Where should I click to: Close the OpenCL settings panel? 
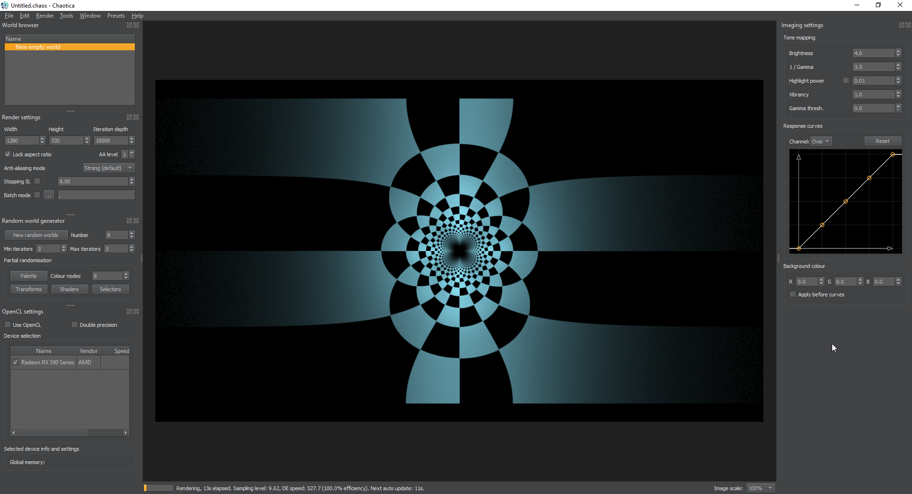136,312
